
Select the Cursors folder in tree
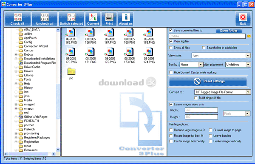pyautogui.click(x=28, y=51)
